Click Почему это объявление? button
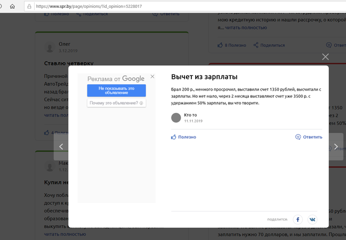The image size is (346, 240). click(116, 103)
